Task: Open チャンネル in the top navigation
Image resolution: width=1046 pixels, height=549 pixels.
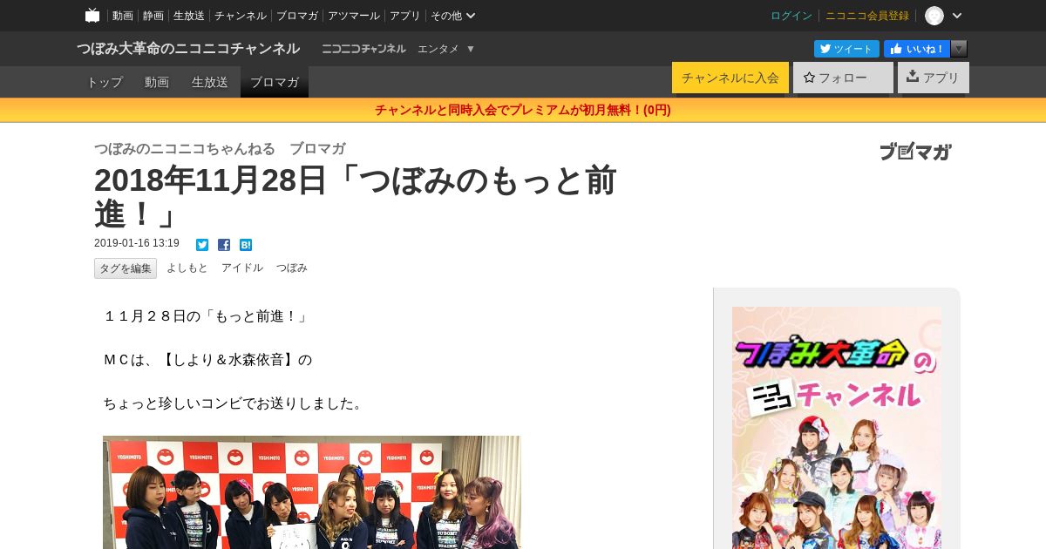Action: click(x=241, y=16)
